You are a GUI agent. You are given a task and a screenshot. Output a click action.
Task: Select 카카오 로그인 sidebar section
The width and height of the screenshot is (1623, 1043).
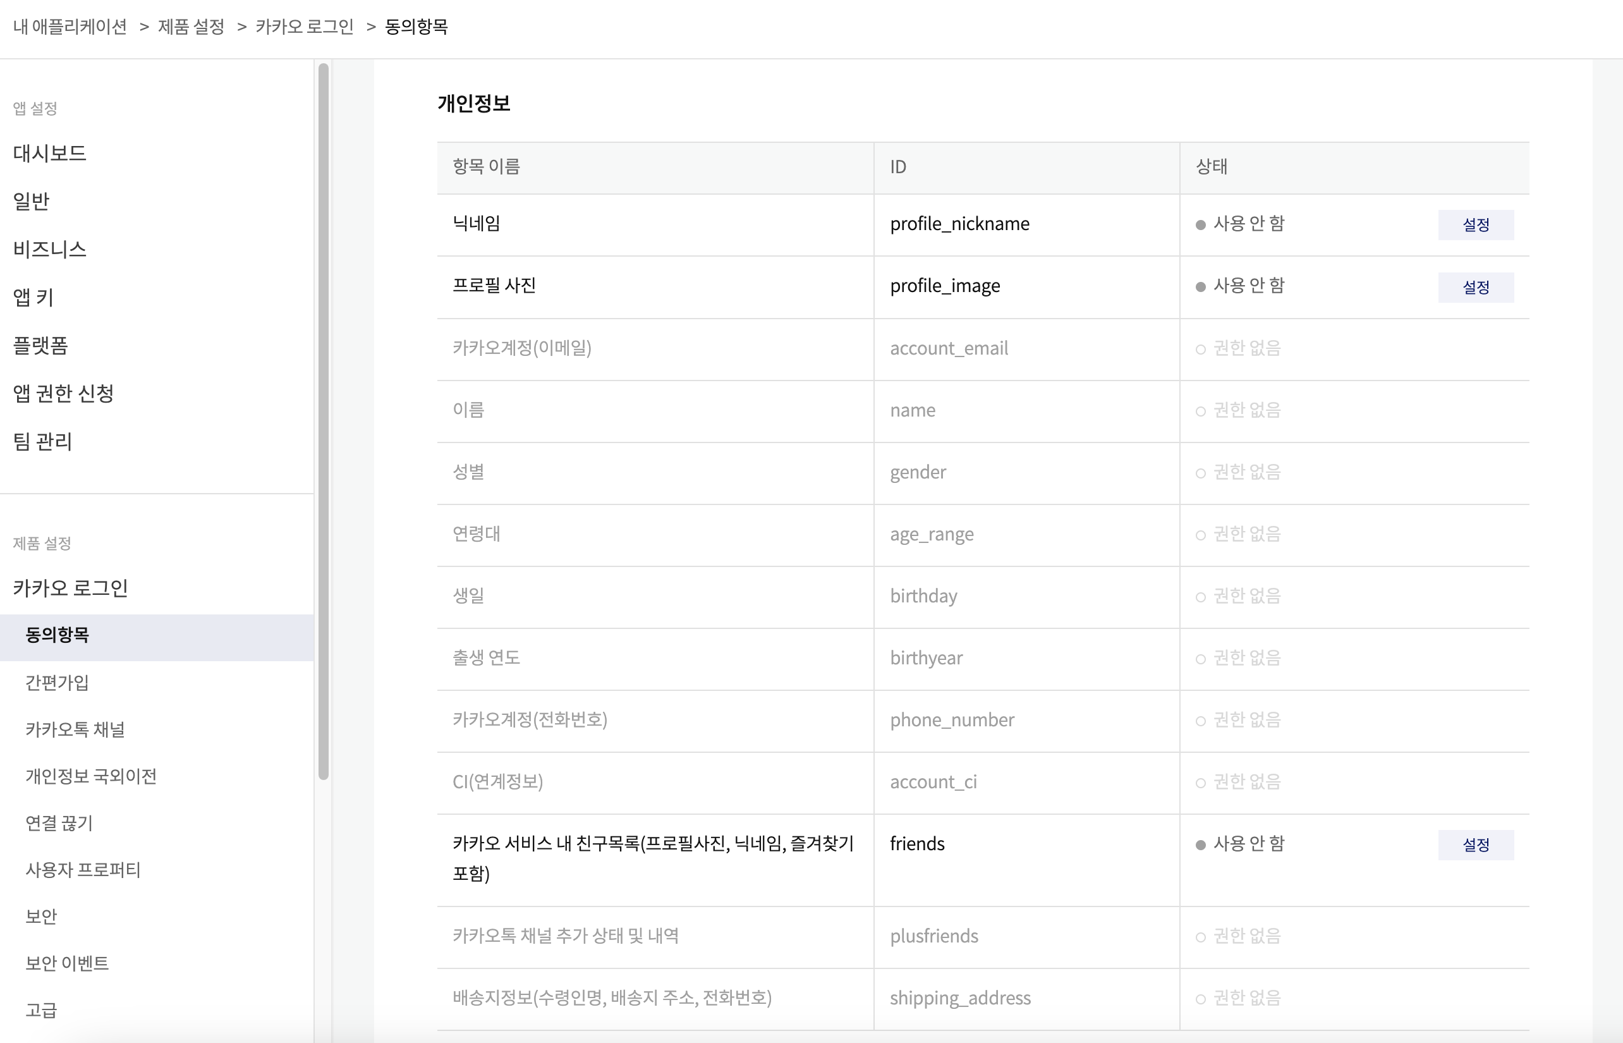point(70,588)
